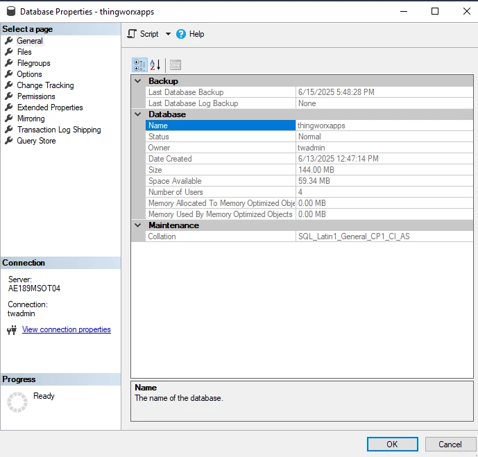
Task: Click the thingworxapps name value
Action: tap(321, 126)
